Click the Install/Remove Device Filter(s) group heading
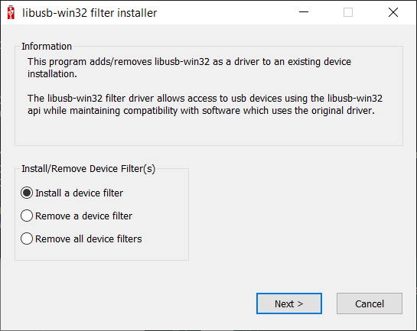The image size is (417, 331). (x=88, y=169)
